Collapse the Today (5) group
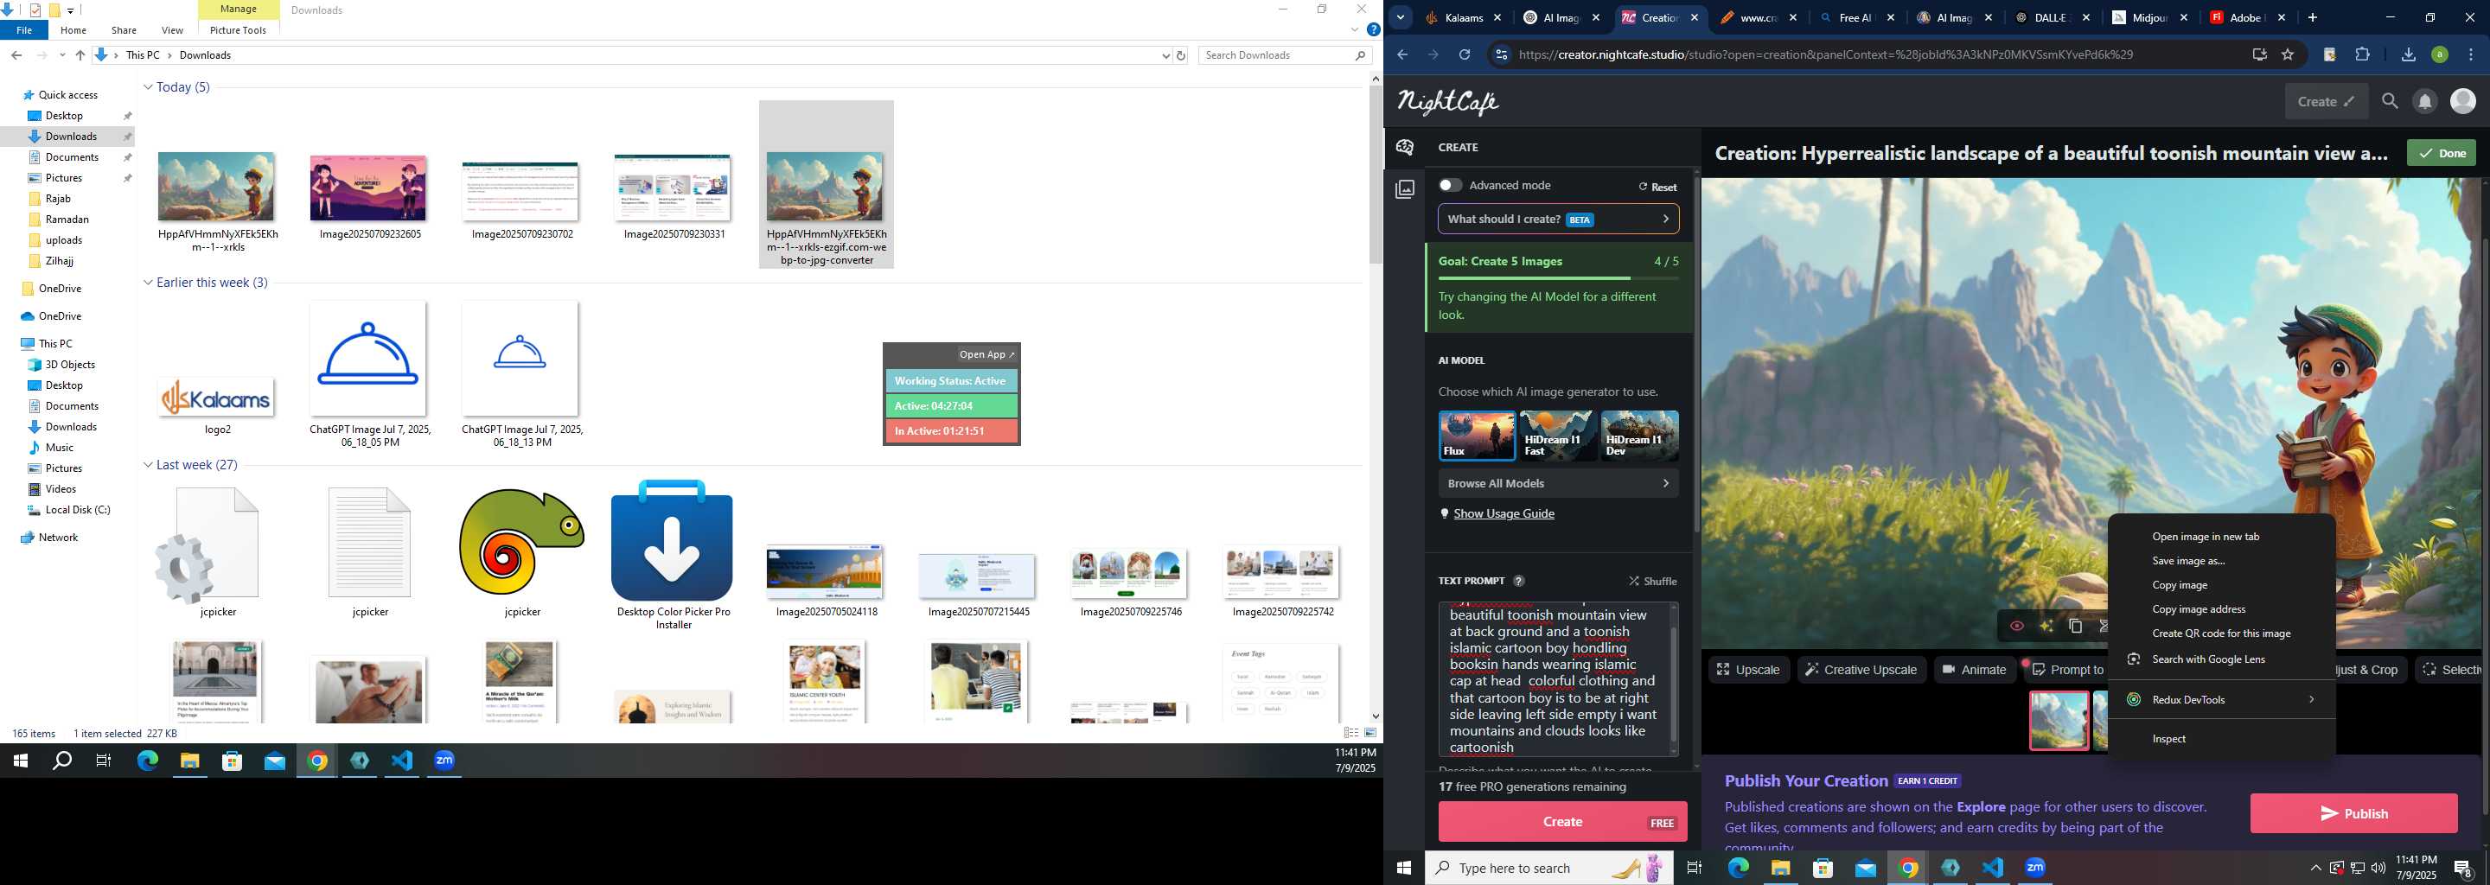 [x=148, y=87]
